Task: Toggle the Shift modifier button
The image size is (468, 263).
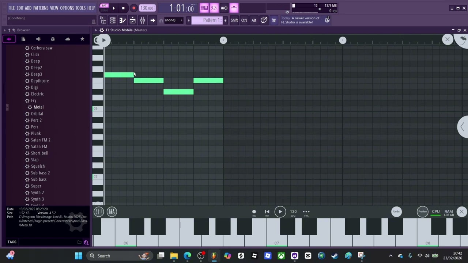Action: 234,20
